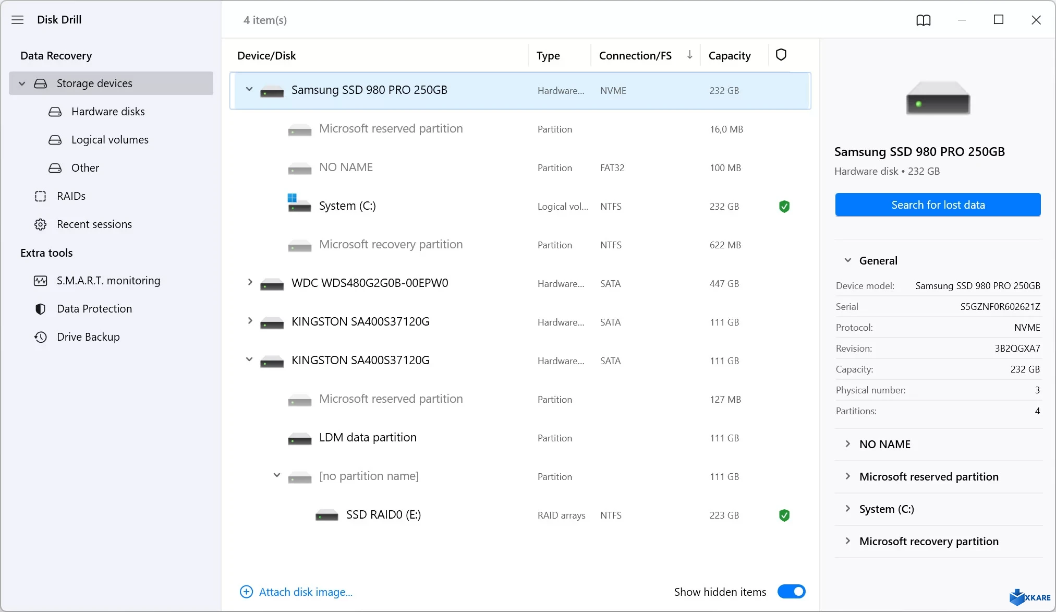Screen dimensions: 1056x612
Task: Click the 447 GB capacity cell
Action: point(724,284)
